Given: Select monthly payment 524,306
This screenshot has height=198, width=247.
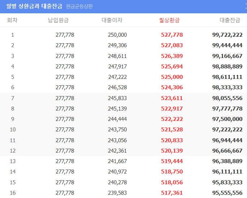Looking at the screenshot, I should (x=172, y=87).
